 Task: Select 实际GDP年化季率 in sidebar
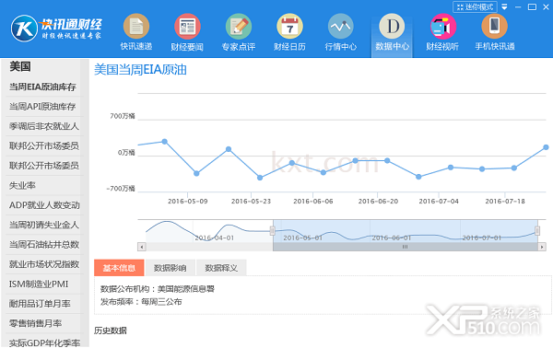(x=44, y=343)
